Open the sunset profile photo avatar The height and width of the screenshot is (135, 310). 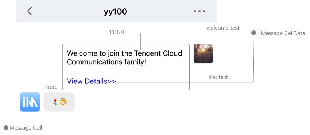203,53
